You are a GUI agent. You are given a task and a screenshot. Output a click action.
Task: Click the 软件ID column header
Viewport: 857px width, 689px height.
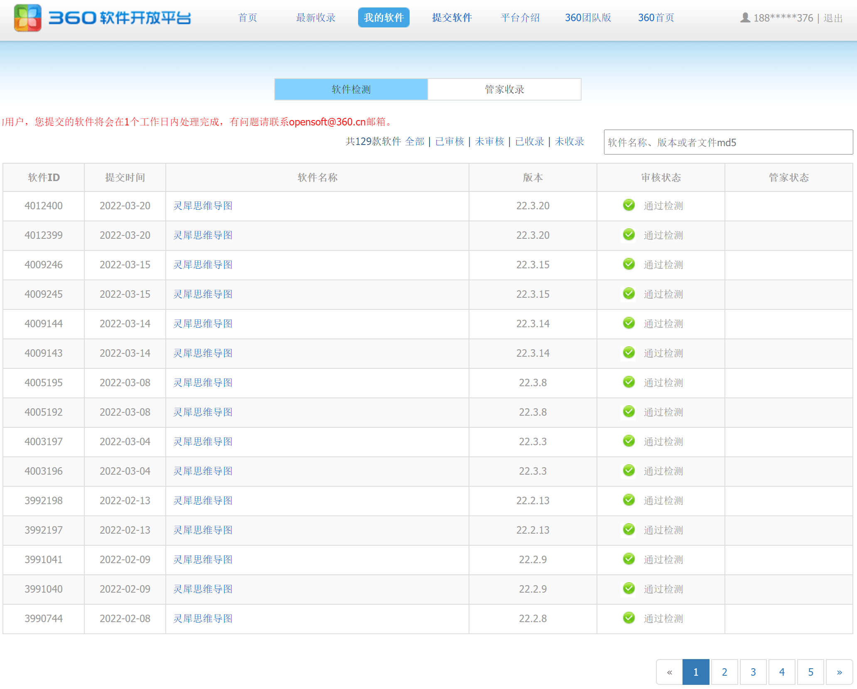44,177
